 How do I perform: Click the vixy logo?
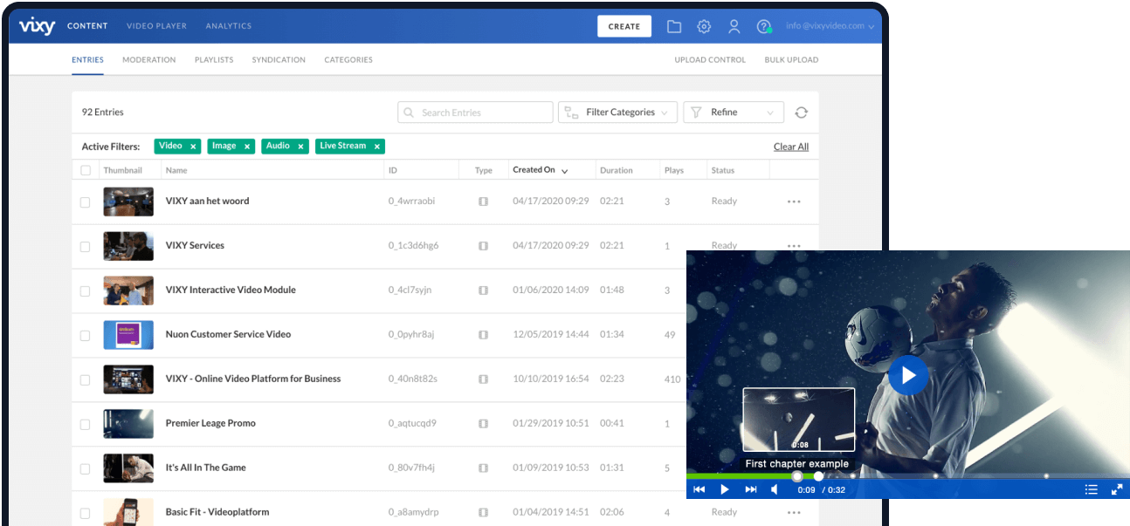tap(37, 26)
